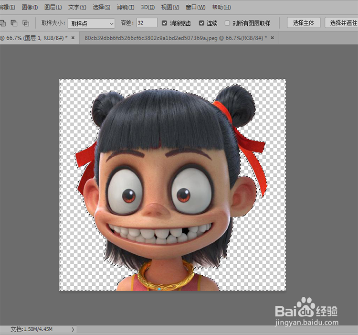
Task: Toggle the 消除锯齿 anti-alias checkbox
Action: point(164,23)
